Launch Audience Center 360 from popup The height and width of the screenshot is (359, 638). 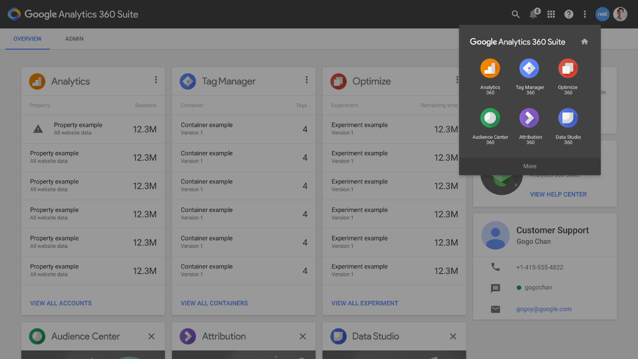pyautogui.click(x=490, y=126)
